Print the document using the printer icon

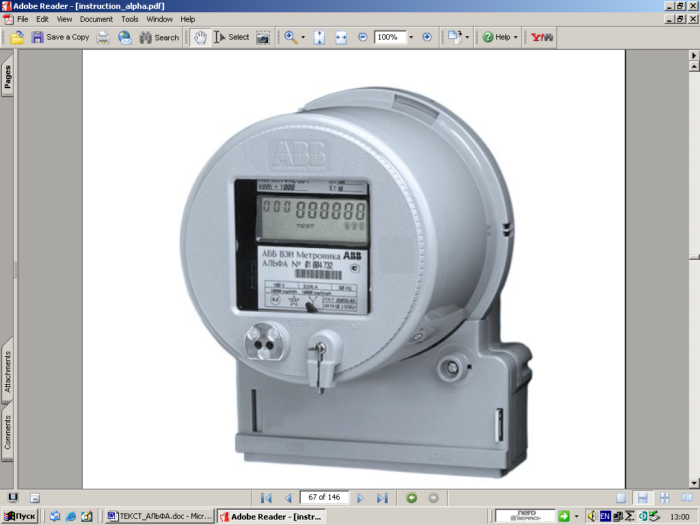click(103, 38)
